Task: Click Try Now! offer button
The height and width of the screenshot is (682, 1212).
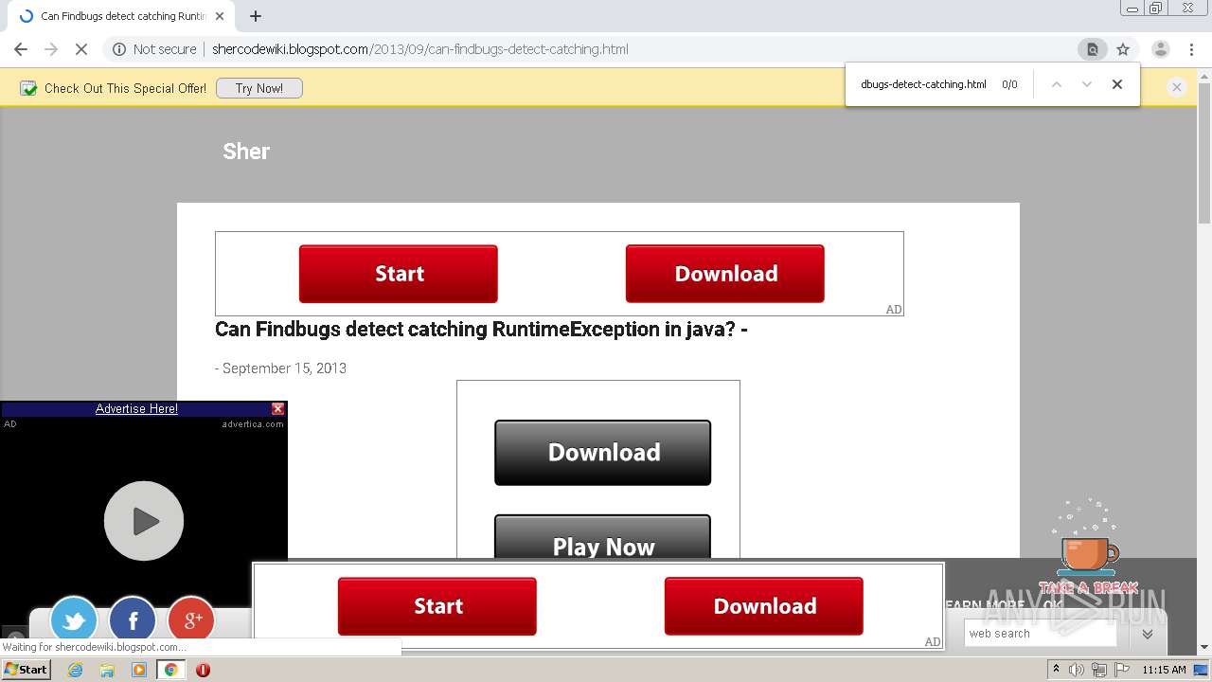Action: pos(259,88)
